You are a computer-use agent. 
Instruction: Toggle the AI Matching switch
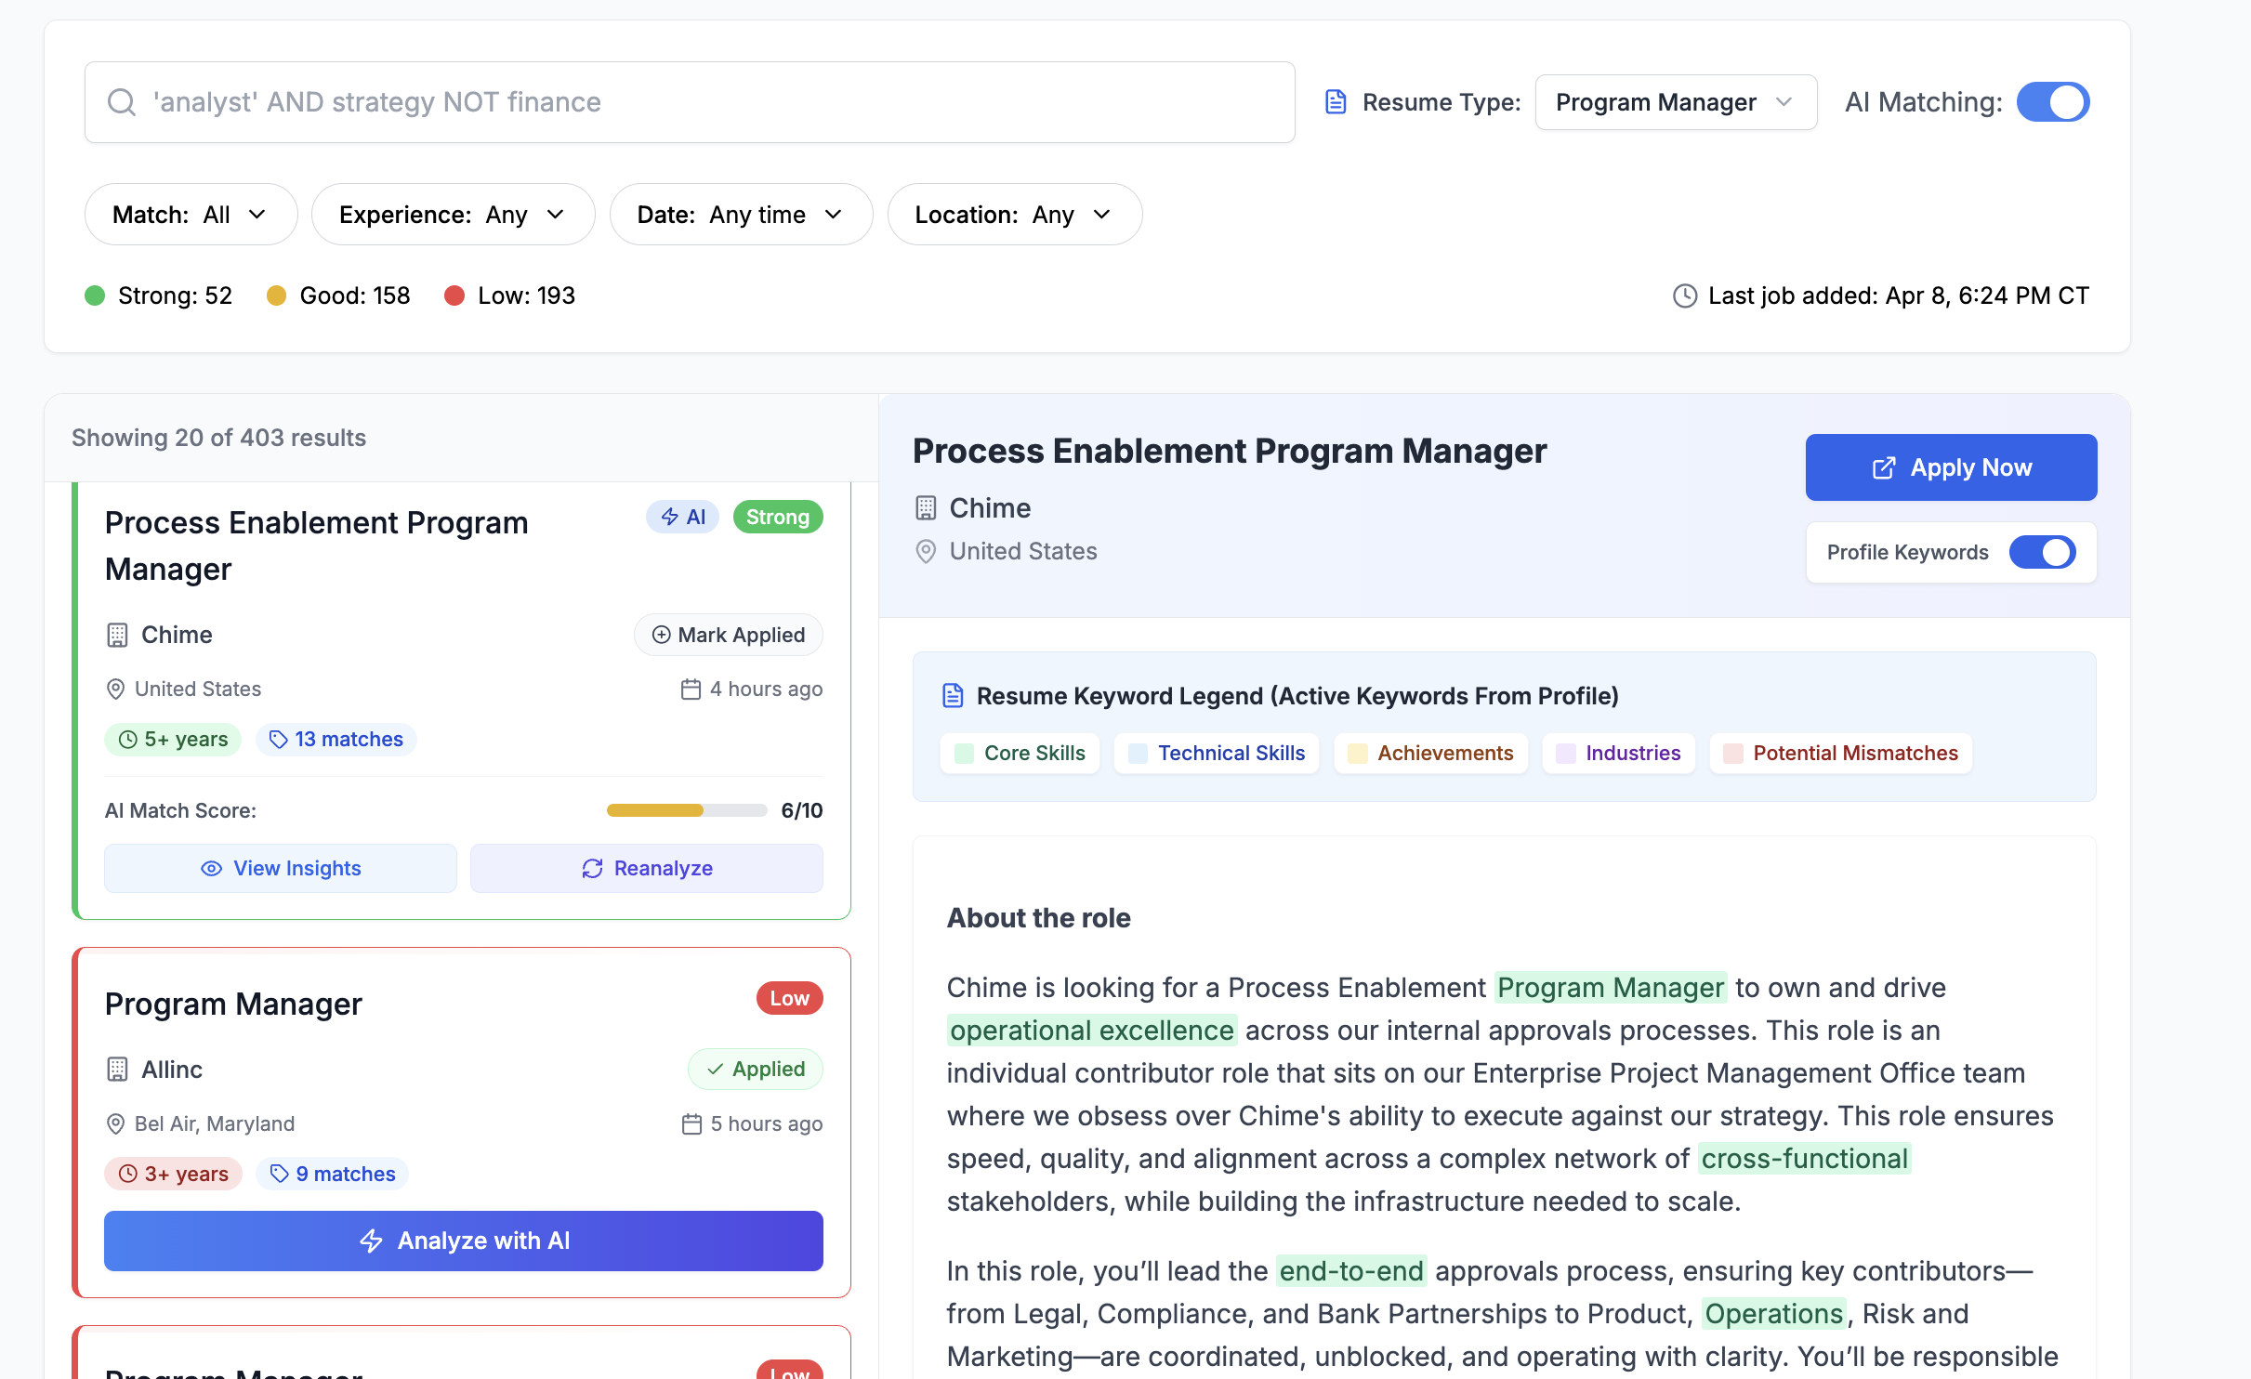point(2053,102)
